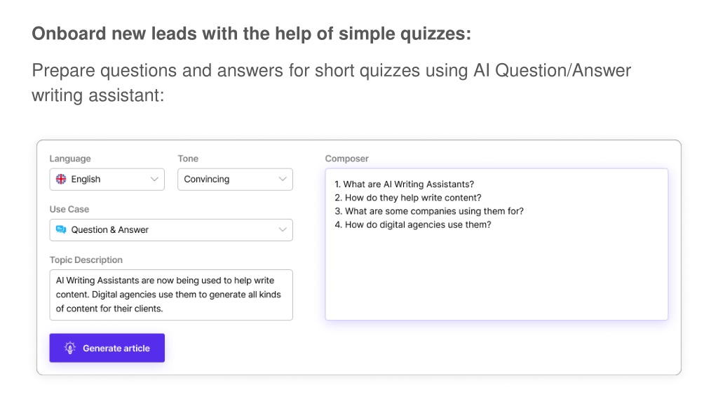
Task: Click the line 'How do they help write content?'
Action: pos(408,198)
